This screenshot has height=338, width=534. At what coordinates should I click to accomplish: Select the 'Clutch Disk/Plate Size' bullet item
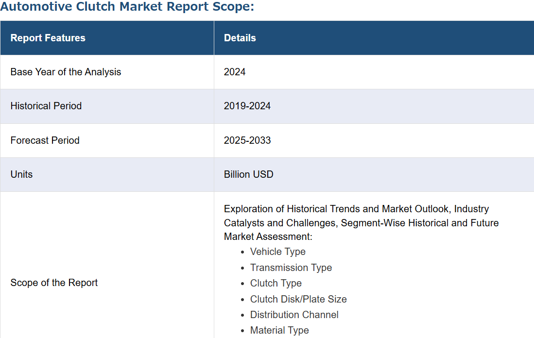[x=298, y=299]
